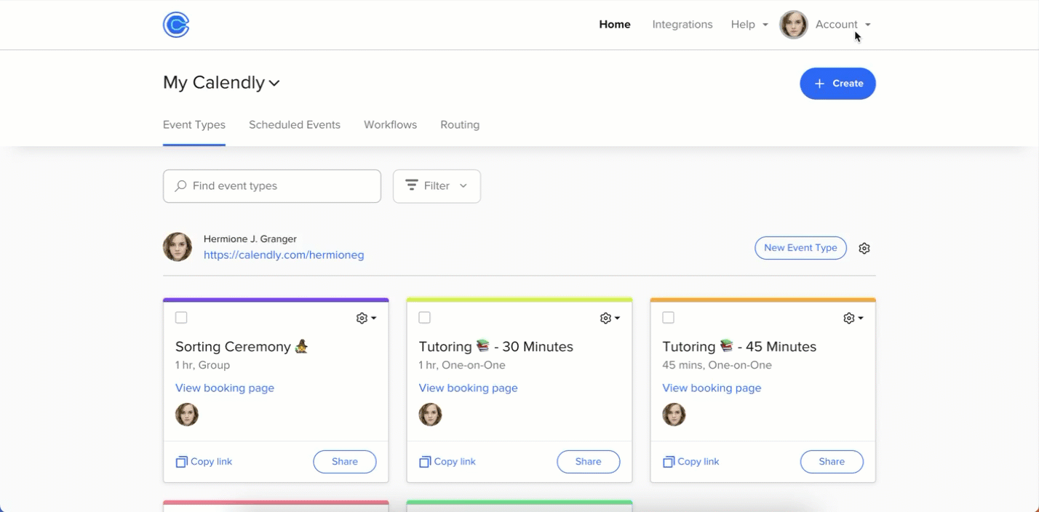Open the Account dropdown menu

click(x=843, y=25)
